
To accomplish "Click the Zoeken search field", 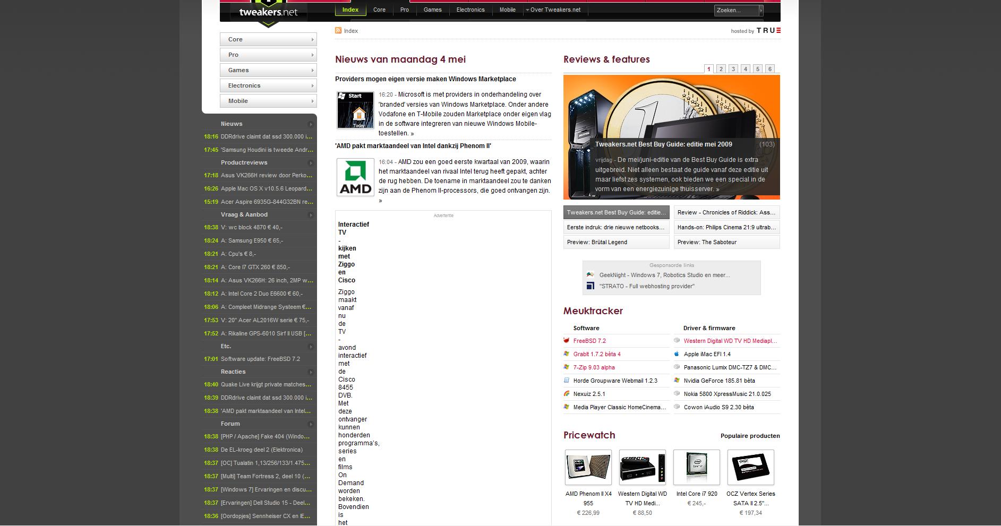I will (x=735, y=10).
